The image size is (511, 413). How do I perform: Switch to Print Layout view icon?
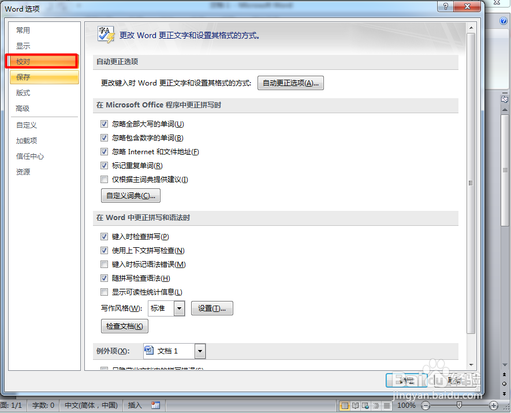345,406
